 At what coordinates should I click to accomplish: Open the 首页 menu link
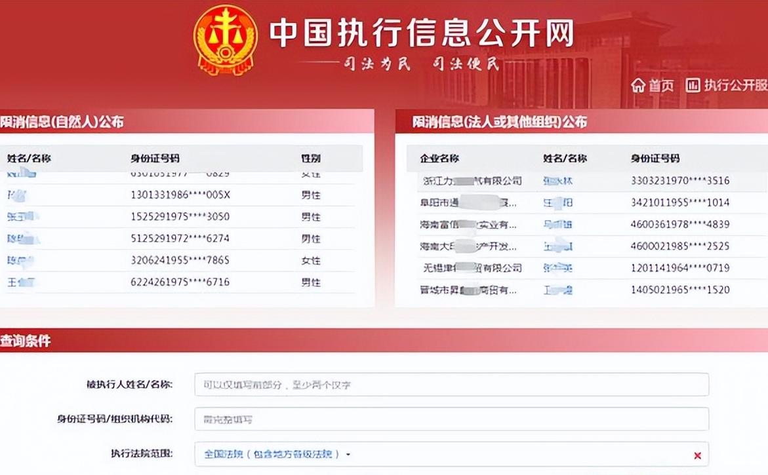[661, 86]
